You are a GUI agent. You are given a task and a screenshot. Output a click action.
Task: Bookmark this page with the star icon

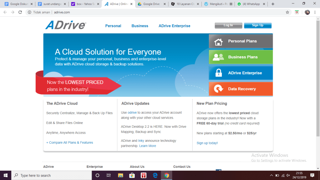click(287, 12)
